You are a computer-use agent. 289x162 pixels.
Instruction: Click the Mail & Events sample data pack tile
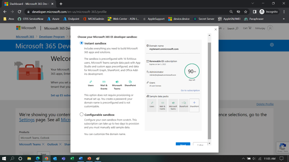[162, 105]
